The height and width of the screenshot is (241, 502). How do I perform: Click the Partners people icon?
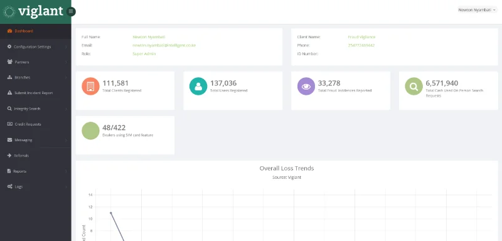[9, 62]
